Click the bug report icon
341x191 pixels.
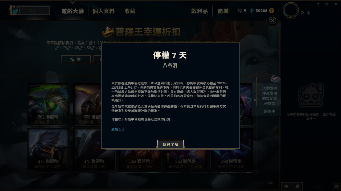coord(336,186)
